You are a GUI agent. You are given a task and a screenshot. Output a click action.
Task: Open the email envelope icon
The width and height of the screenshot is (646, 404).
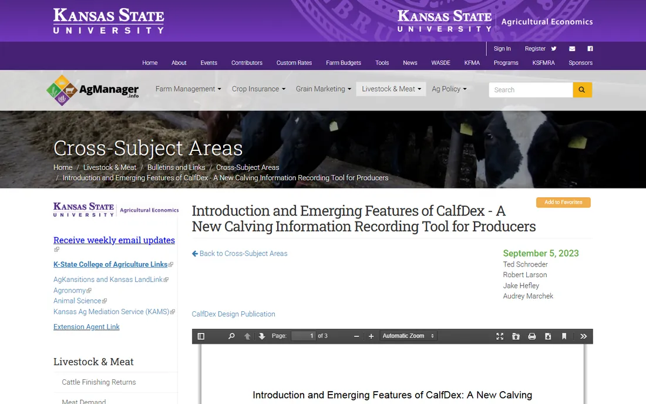[x=572, y=49]
